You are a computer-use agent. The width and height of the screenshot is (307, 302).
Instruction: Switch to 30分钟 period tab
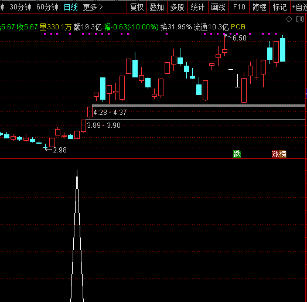click(x=21, y=7)
